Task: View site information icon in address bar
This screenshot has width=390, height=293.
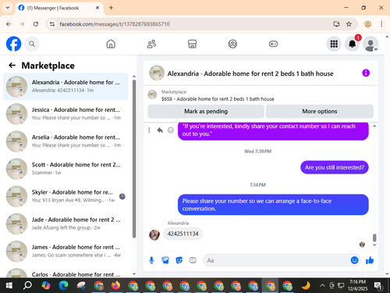Action: [52, 24]
